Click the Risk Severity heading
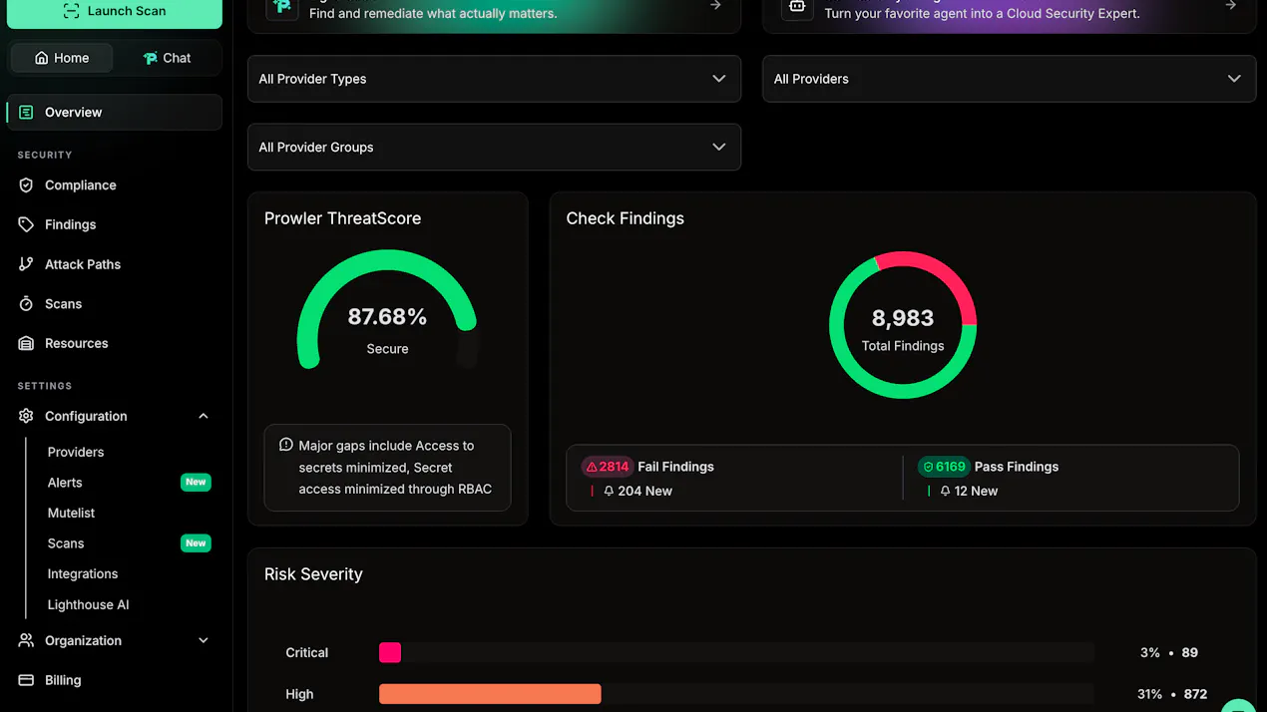Viewport: 1267px width, 712px height. pyautogui.click(x=313, y=574)
